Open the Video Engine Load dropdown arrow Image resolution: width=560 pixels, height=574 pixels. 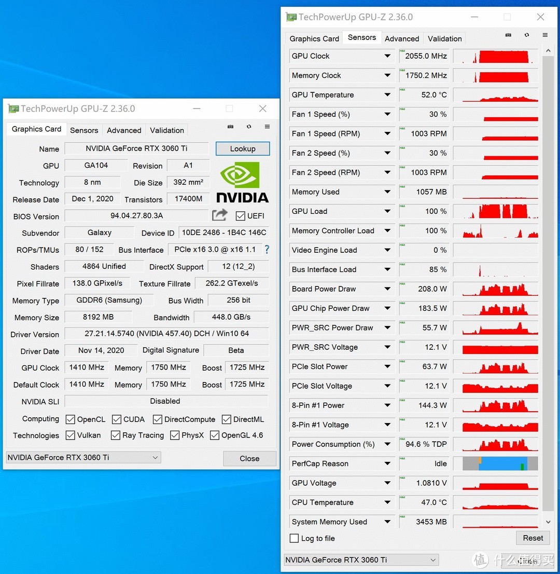coord(387,250)
